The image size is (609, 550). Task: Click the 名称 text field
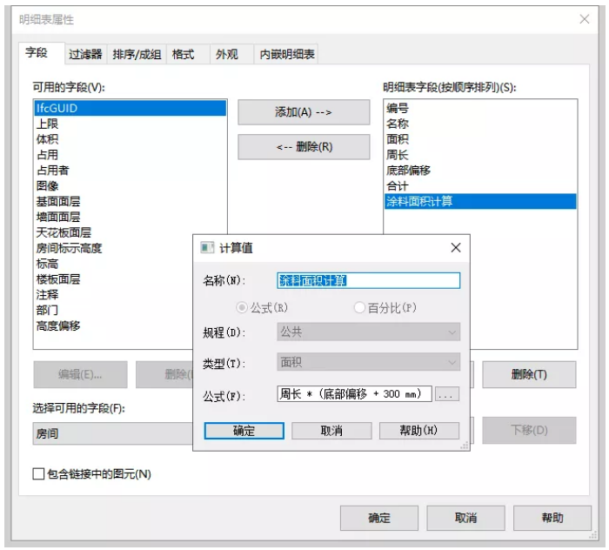(x=368, y=280)
